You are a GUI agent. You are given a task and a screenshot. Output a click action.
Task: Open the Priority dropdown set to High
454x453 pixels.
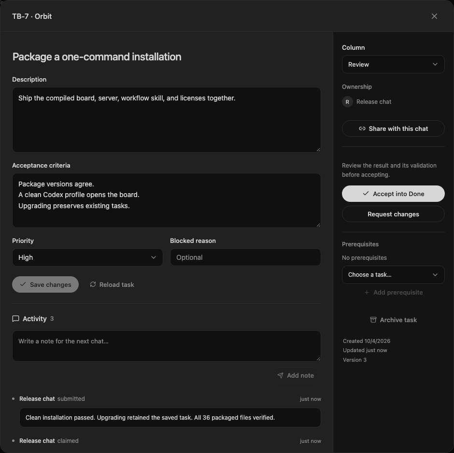[x=87, y=257]
